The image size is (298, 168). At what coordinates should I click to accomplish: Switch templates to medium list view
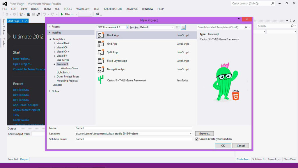tap(183, 27)
